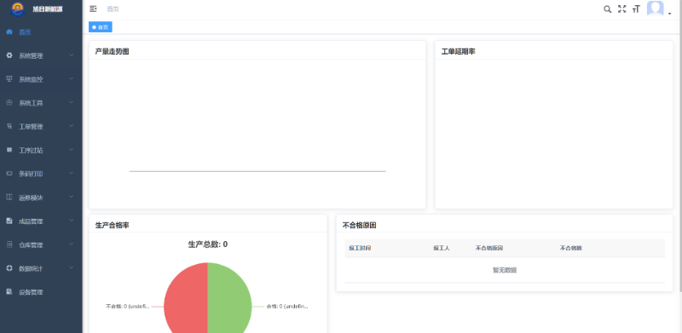
Task: Click the 报工时间 column header
Action: point(360,248)
